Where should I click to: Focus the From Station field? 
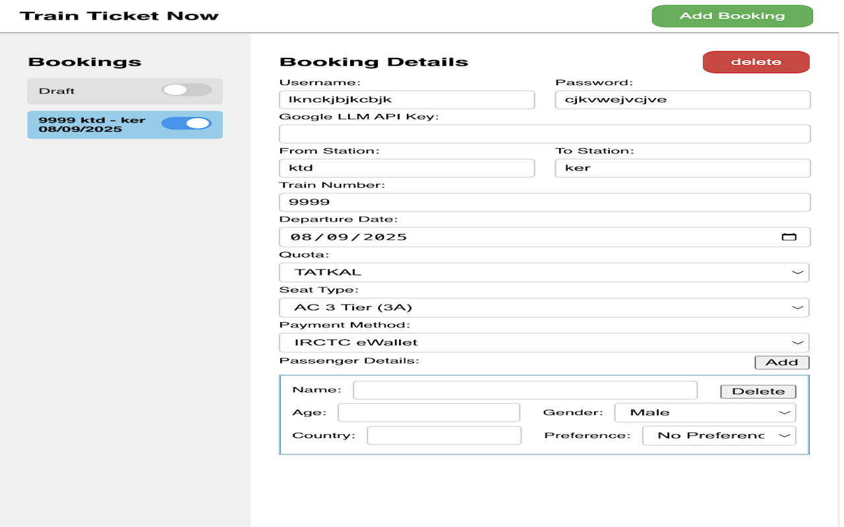coord(406,168)
